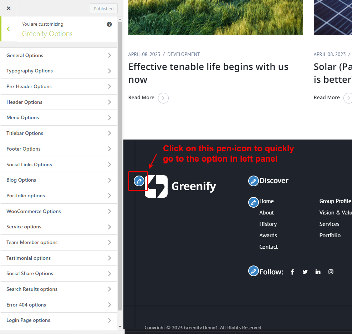Click the edit pencil beside Discover heading

pos(253,181)
